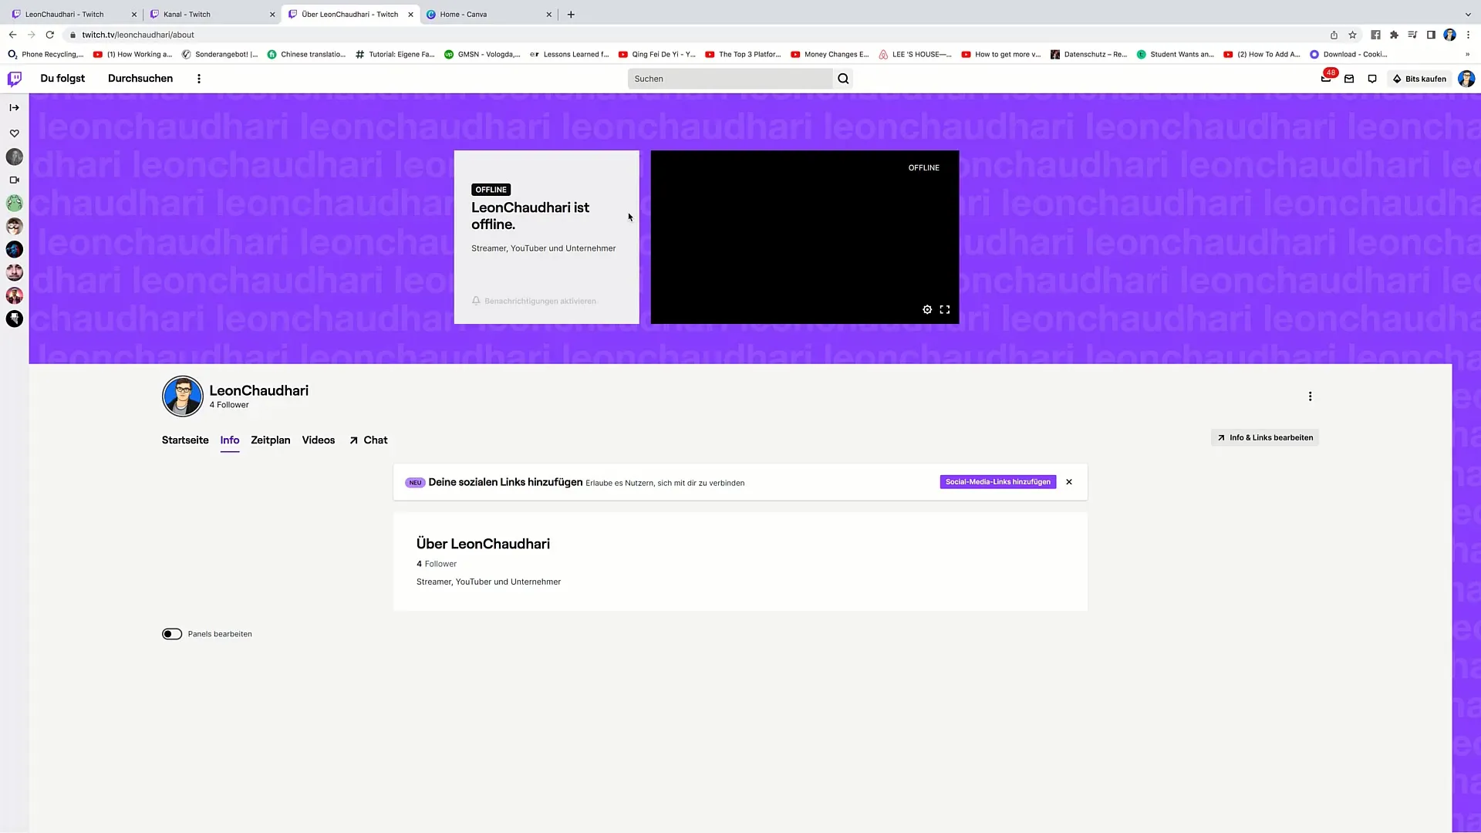The height and width of the screenshot is (833, 1481).
Task: Open the first channel avatar in sidebar
Action: [14, 157]
